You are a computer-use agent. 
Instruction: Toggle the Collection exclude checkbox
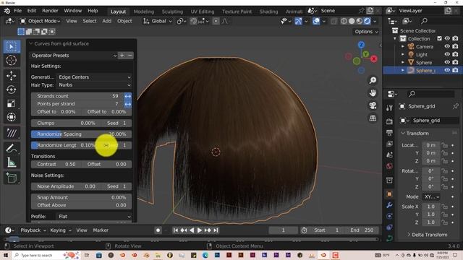[440, 38]
